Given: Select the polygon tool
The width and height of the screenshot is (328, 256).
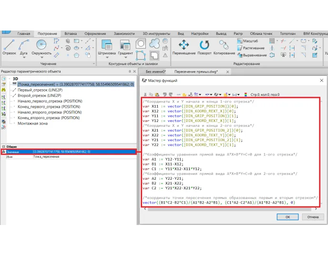Looking at the screenshot, I should (77, 55).
